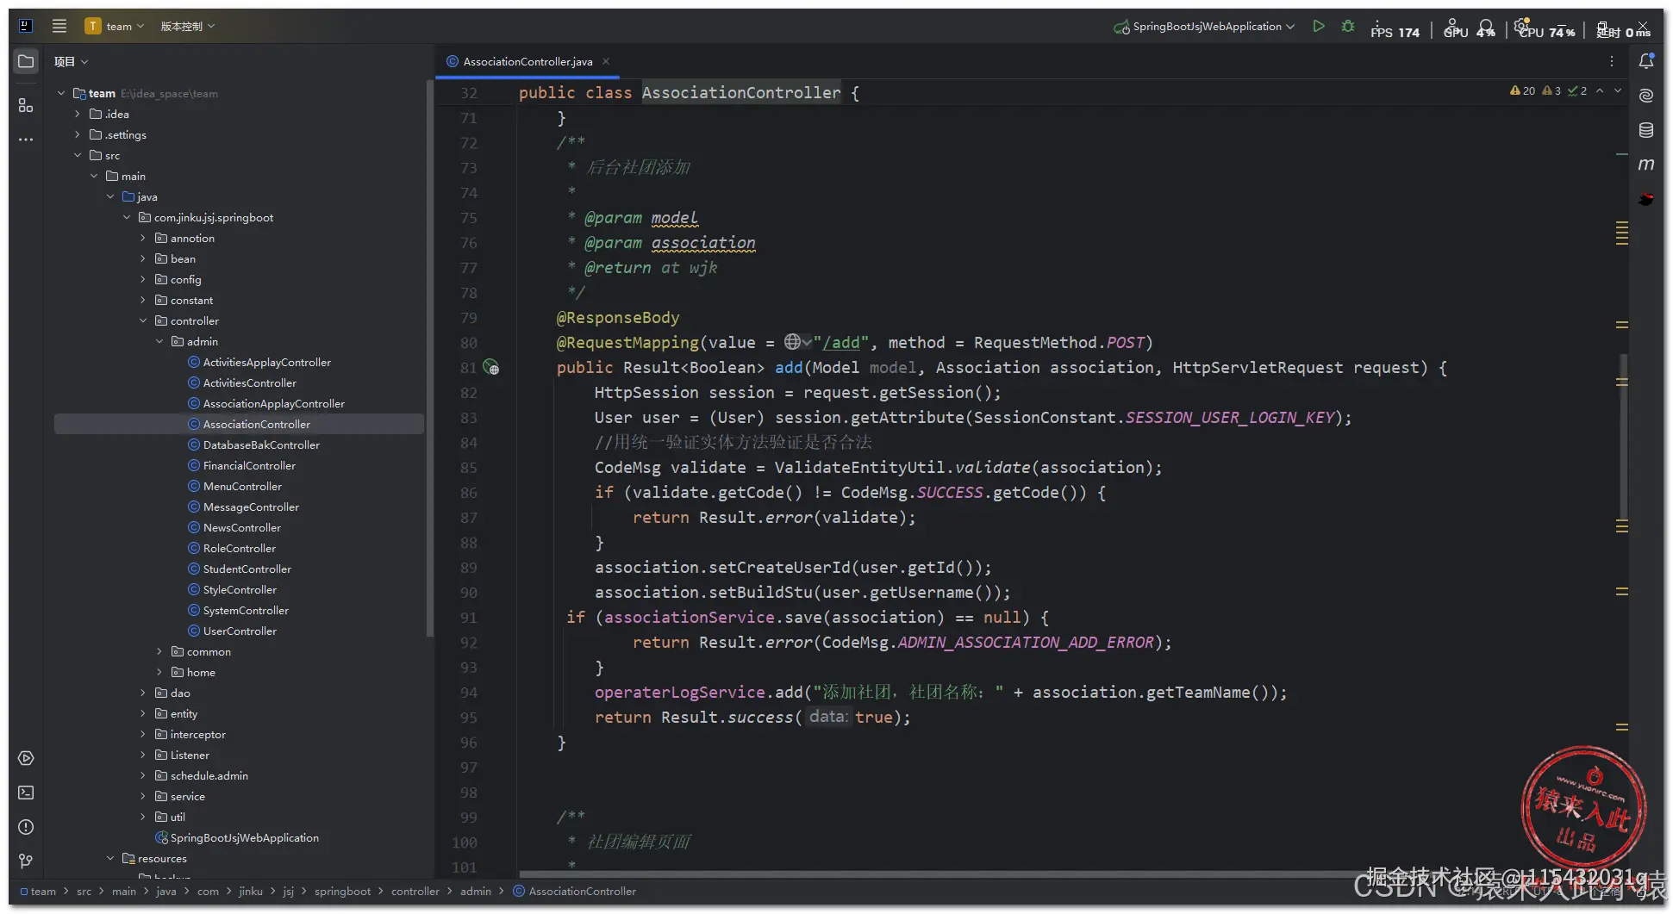Viewport: 1673px width, 914px height.
Task: Click the gutter icon on line 81
Action: click(491, 368)
